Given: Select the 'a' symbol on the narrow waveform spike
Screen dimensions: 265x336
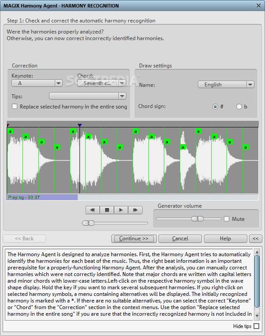Looking at the screenshot, I should [182, 147].
